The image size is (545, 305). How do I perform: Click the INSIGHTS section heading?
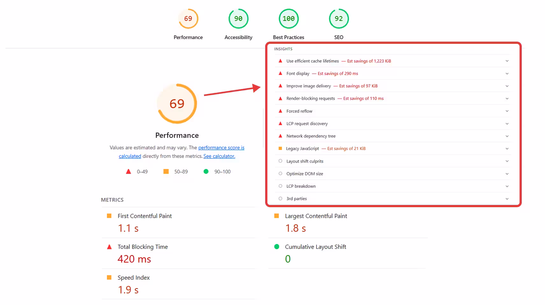coord(283,49)
